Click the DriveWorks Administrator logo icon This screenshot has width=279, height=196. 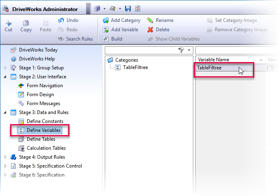pyautogui.click(x=5, y=9)
